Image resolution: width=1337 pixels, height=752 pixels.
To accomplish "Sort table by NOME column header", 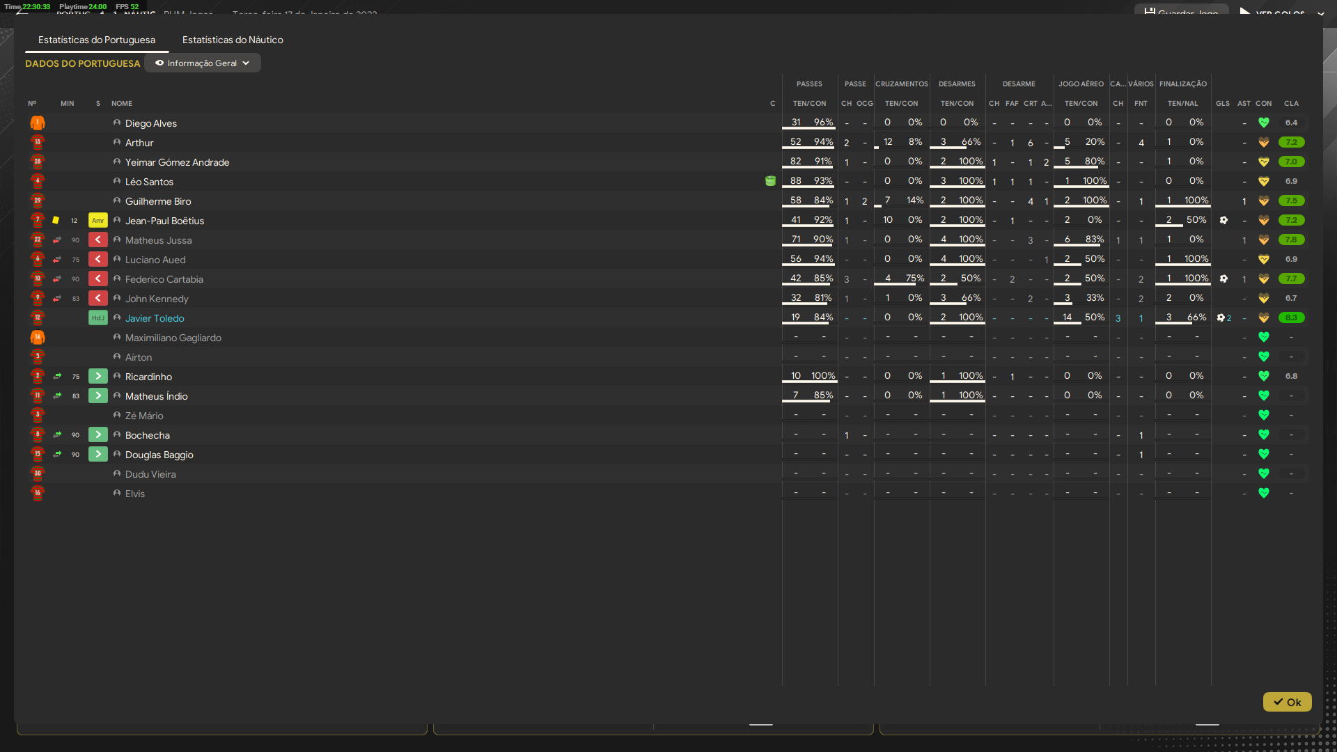I will [122, 103].
